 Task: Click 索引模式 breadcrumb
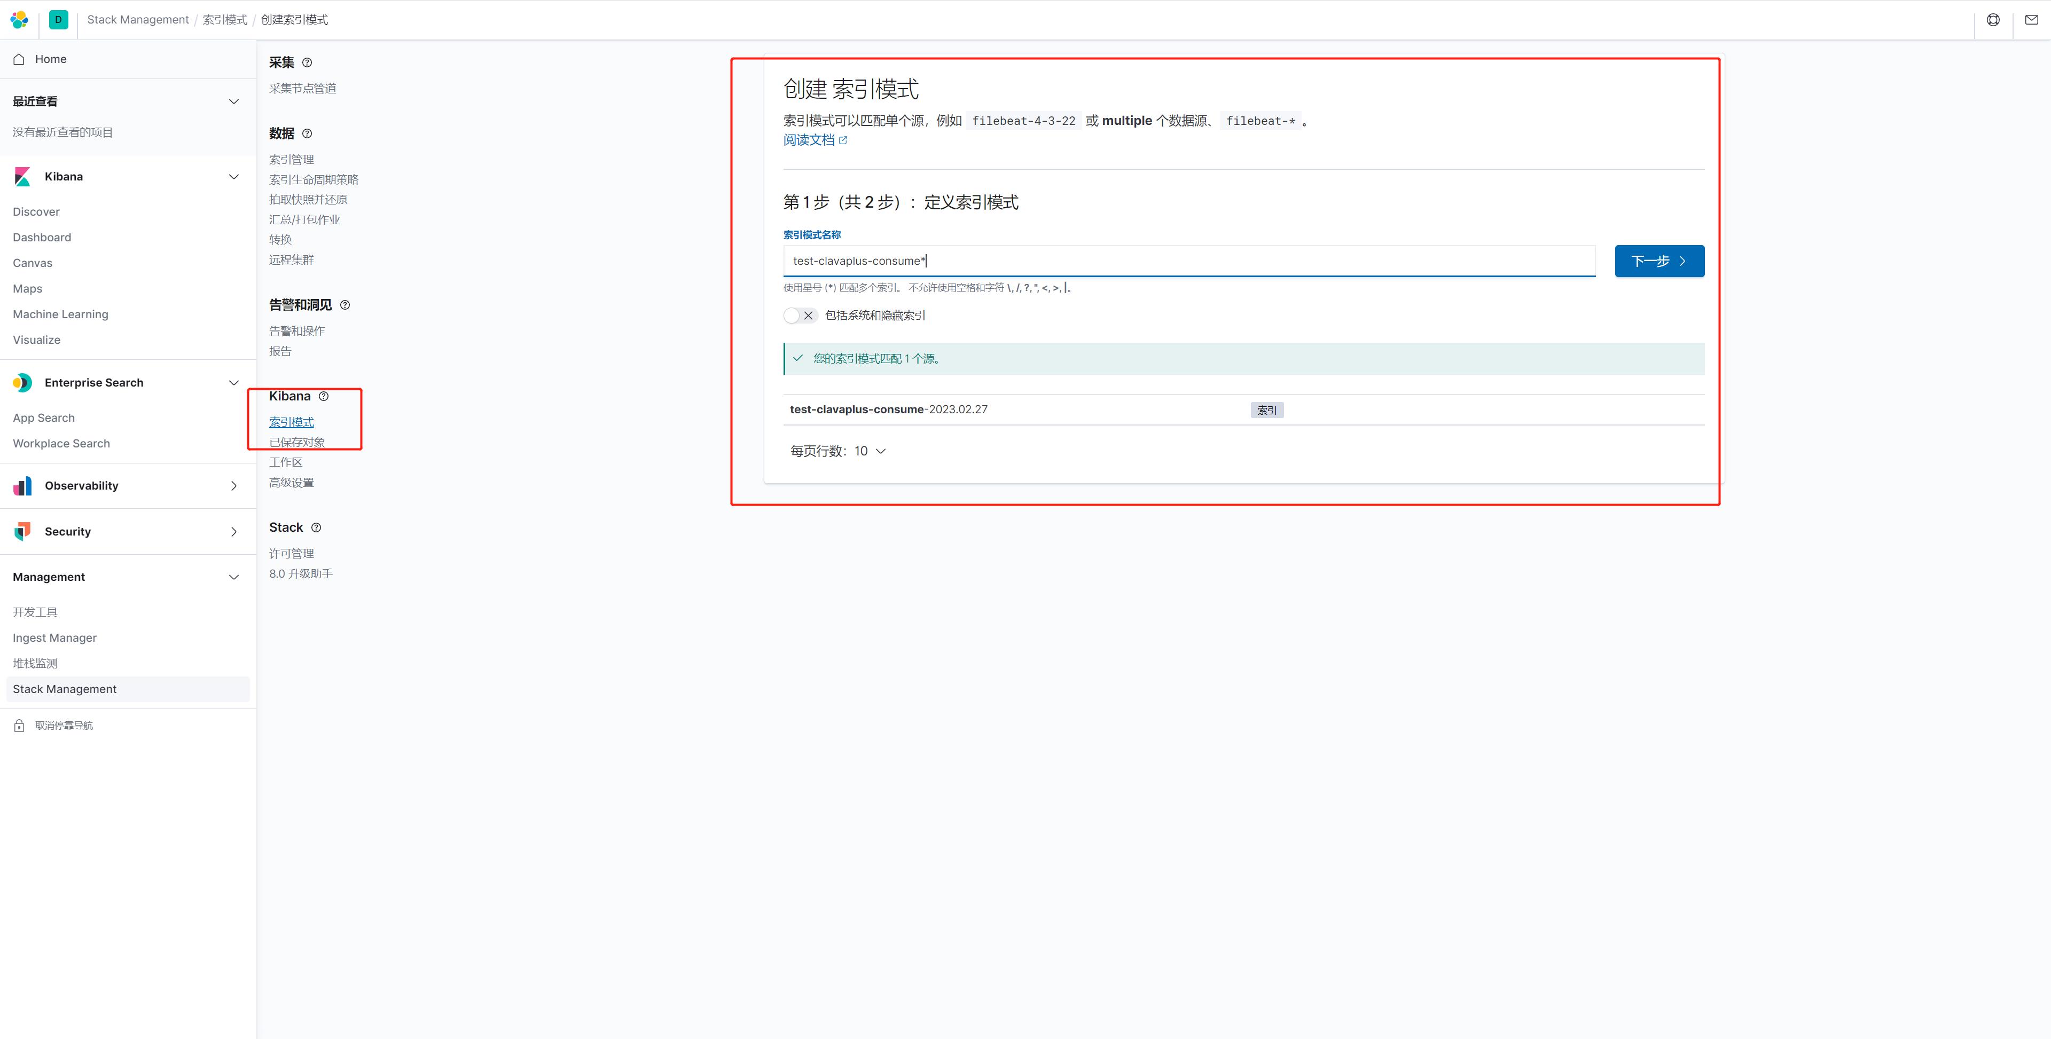pyautogui.click(x=224, y=20)
